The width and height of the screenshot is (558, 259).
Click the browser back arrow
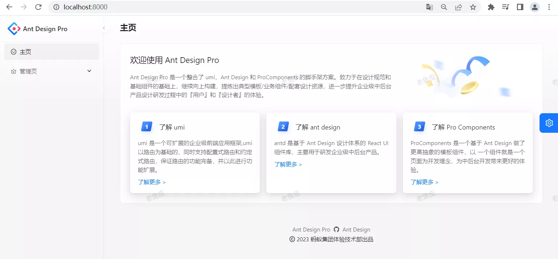[9, 7]
